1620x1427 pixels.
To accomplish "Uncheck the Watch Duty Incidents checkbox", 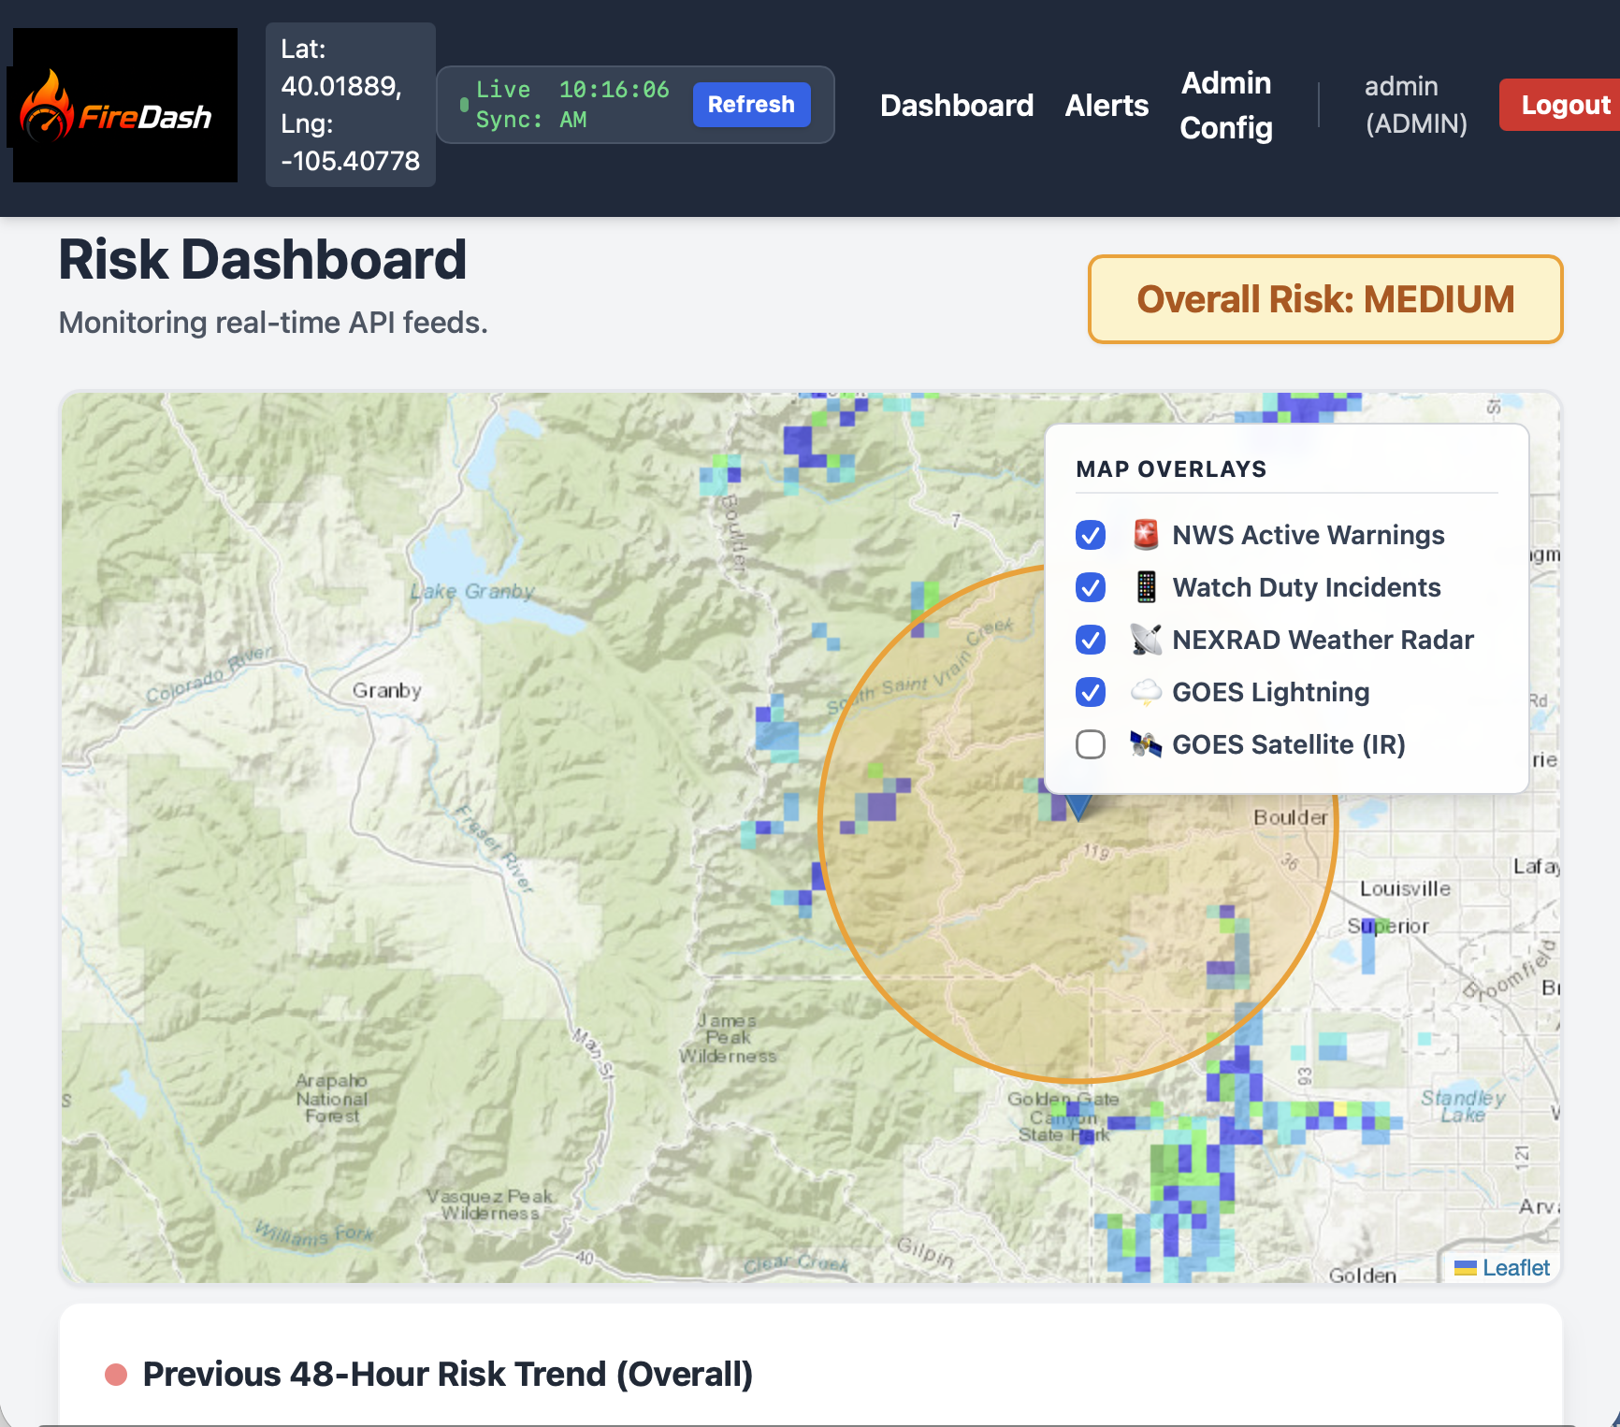I will (x=1091, y=587).
